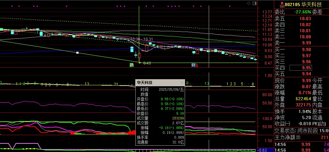The image size is (329, 152).
Task: Click the red $ marker on chart
Action: [x=197, y=65]
